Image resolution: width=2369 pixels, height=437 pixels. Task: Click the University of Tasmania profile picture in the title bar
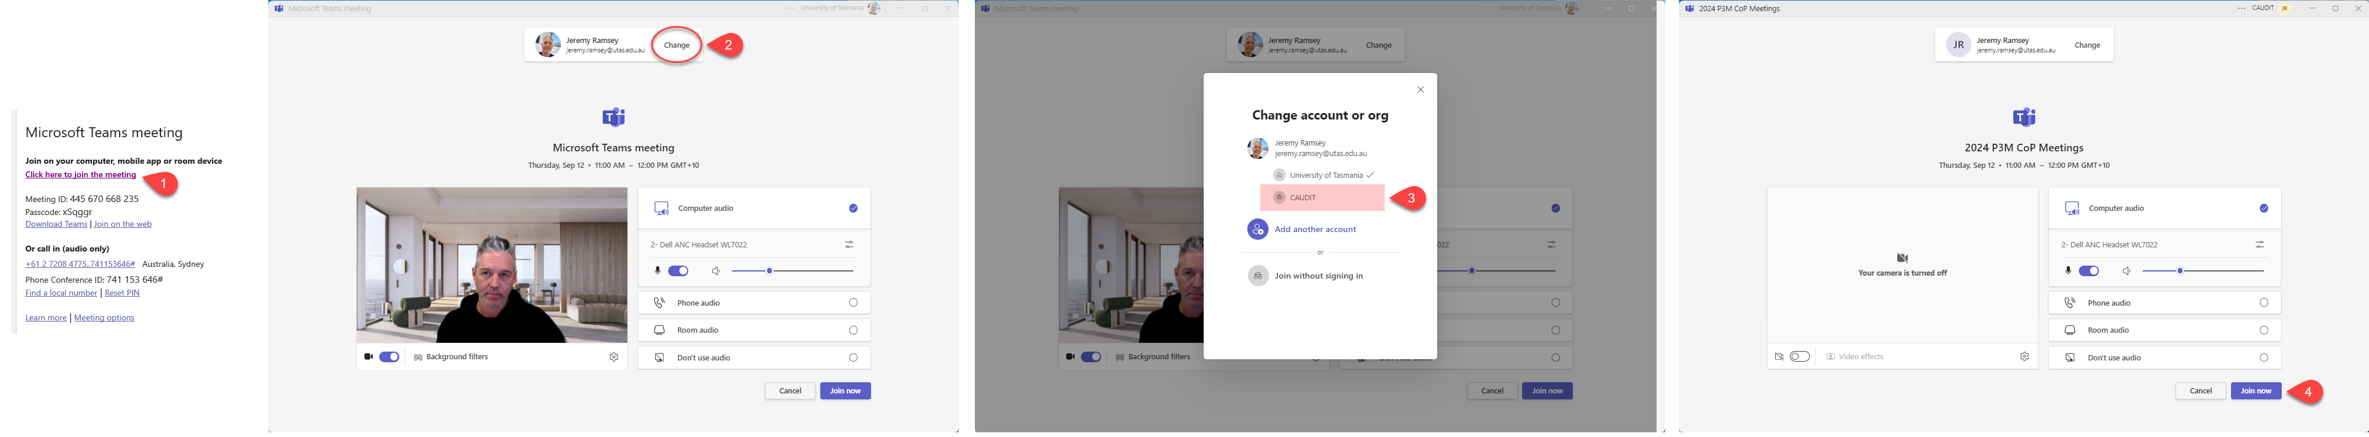pos(875,8)
